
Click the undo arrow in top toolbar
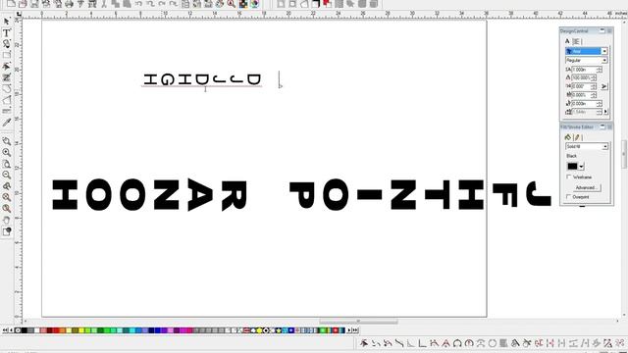138,4
